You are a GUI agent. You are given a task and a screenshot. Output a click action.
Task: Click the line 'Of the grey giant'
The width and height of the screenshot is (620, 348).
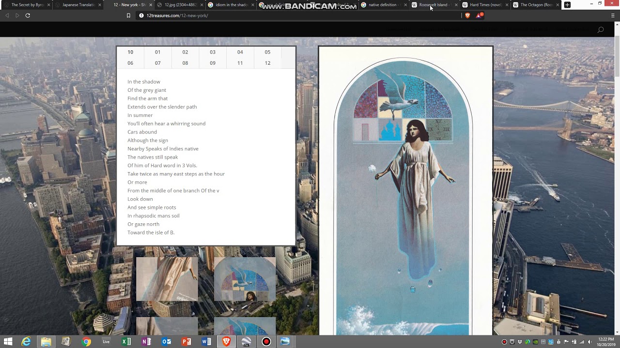click(x=147, y=90)
